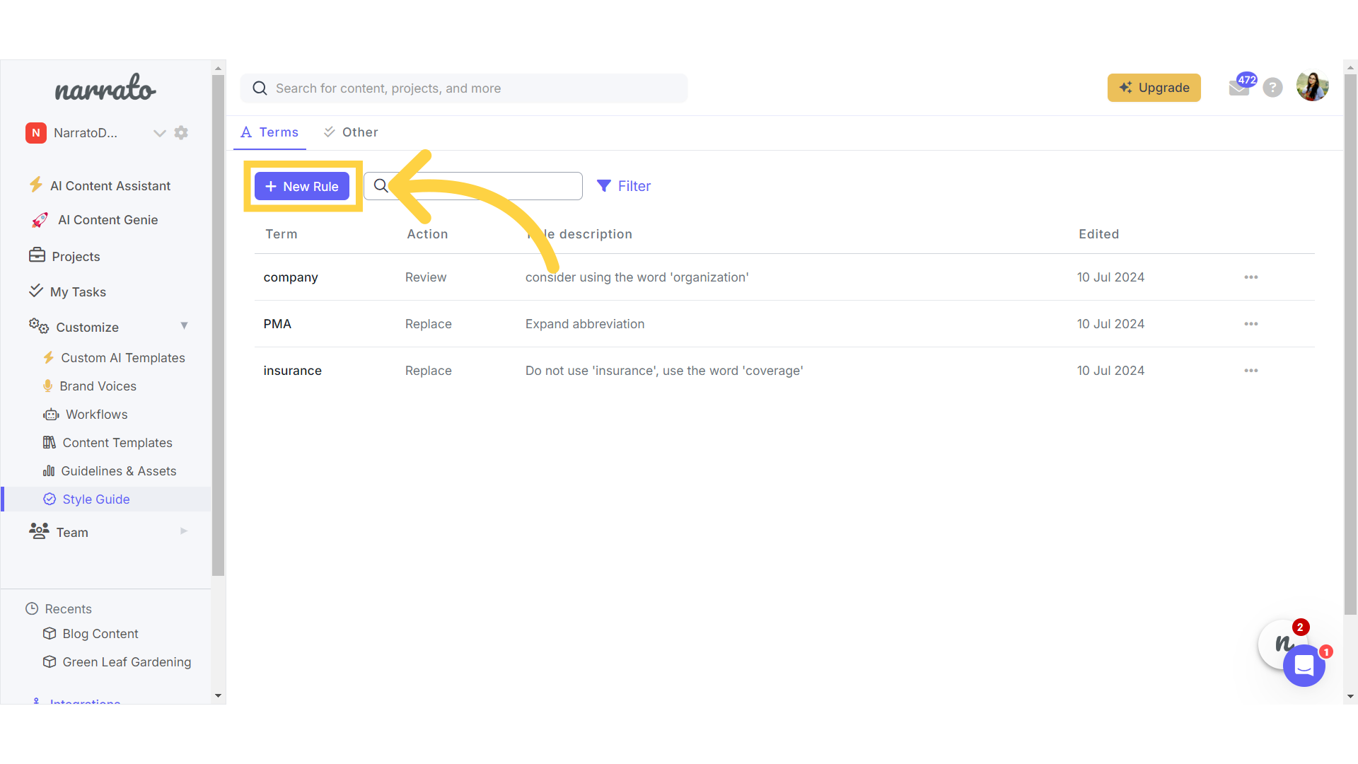Open the chat support bubble

click(1304, 666)
